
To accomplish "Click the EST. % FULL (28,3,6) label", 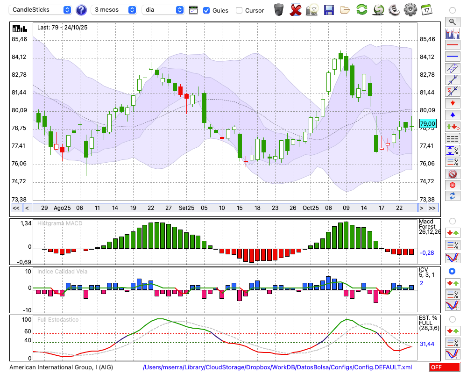I will [x=429, y=323].
